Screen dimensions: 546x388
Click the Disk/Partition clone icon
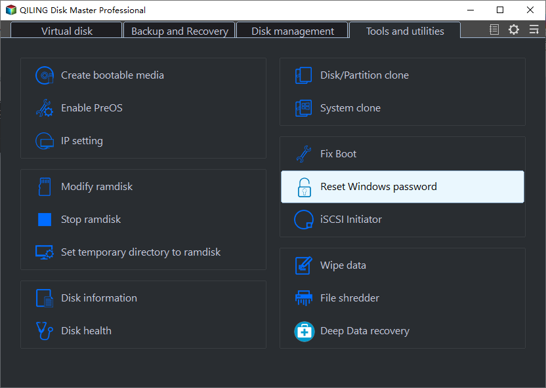pyautogui.click(x=304, y=75)
